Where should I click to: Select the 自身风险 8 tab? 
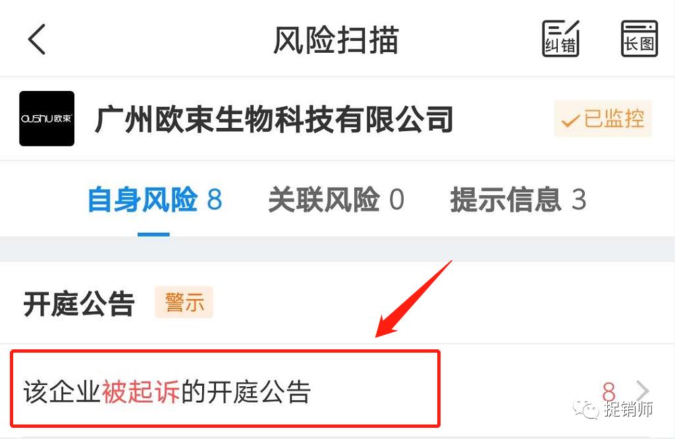point(155,200)
